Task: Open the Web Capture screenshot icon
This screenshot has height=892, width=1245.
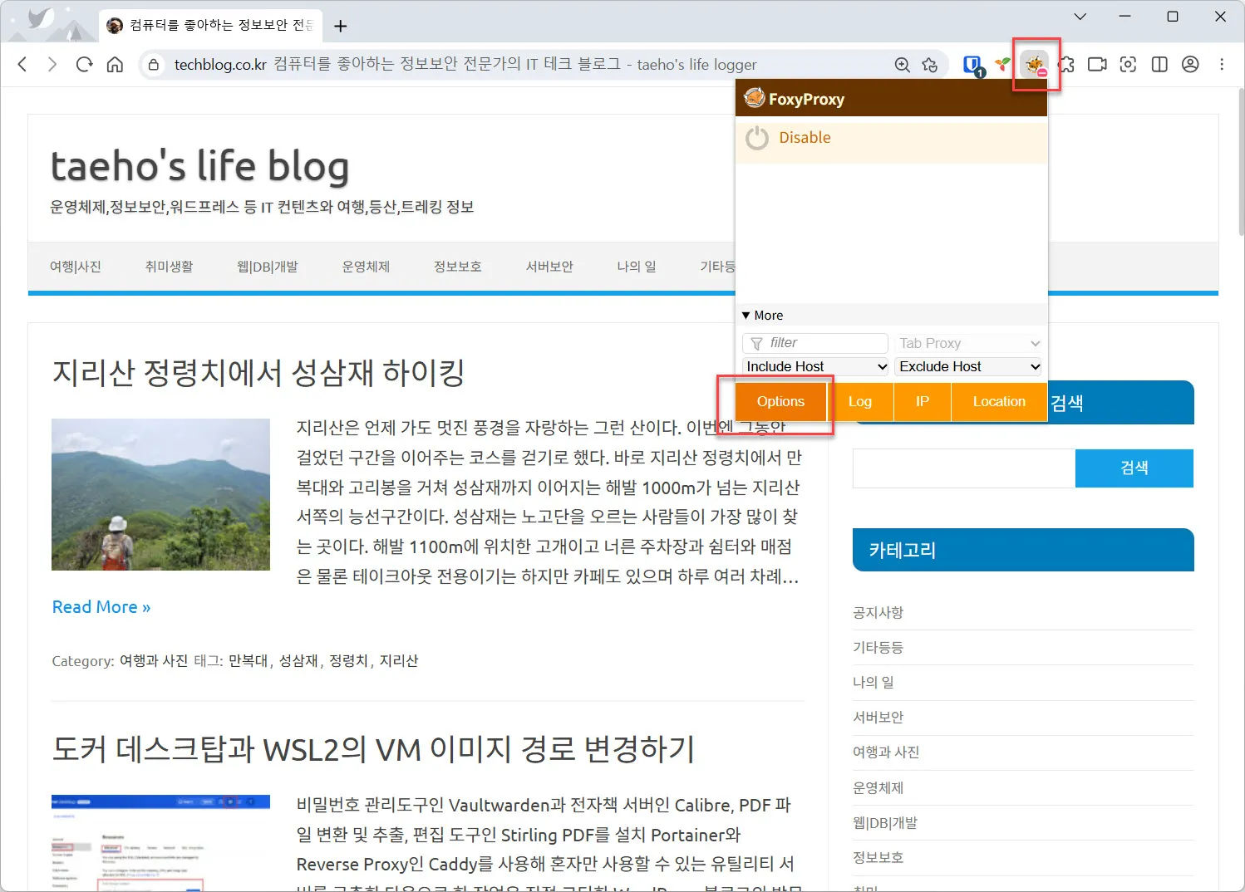Action: pyautogui.click(x=1128, y=64)
